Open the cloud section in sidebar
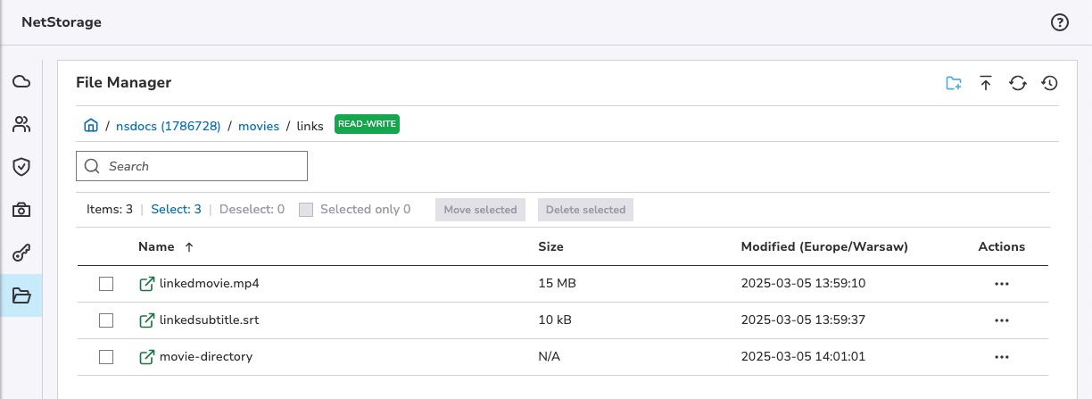The image size is (1092, 399). tap(21, 82)
